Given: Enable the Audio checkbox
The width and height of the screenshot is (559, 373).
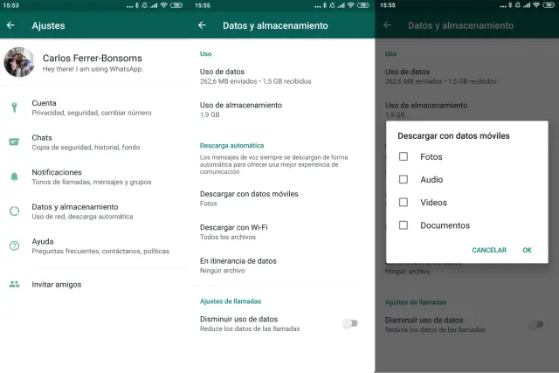Looking at the screenshot, I should (403, 180).
